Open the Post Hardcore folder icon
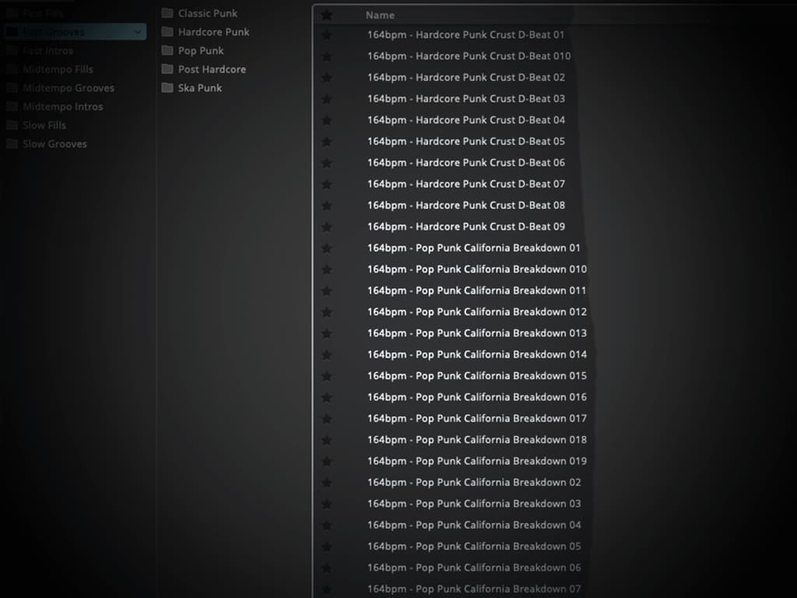This screenshot has width=797, height=598. (167, 69)
